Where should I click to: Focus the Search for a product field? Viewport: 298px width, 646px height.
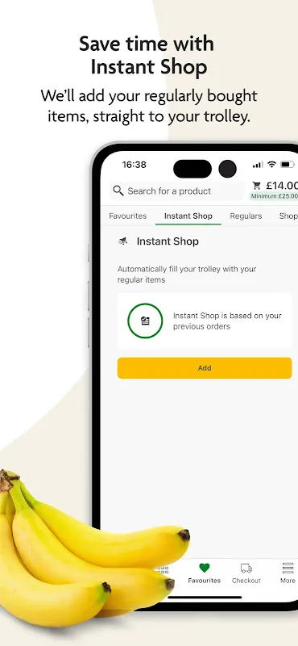176,191
